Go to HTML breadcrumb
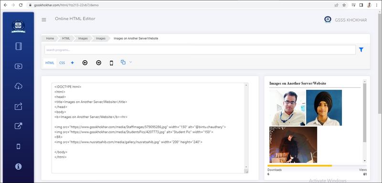 (66, 39)
